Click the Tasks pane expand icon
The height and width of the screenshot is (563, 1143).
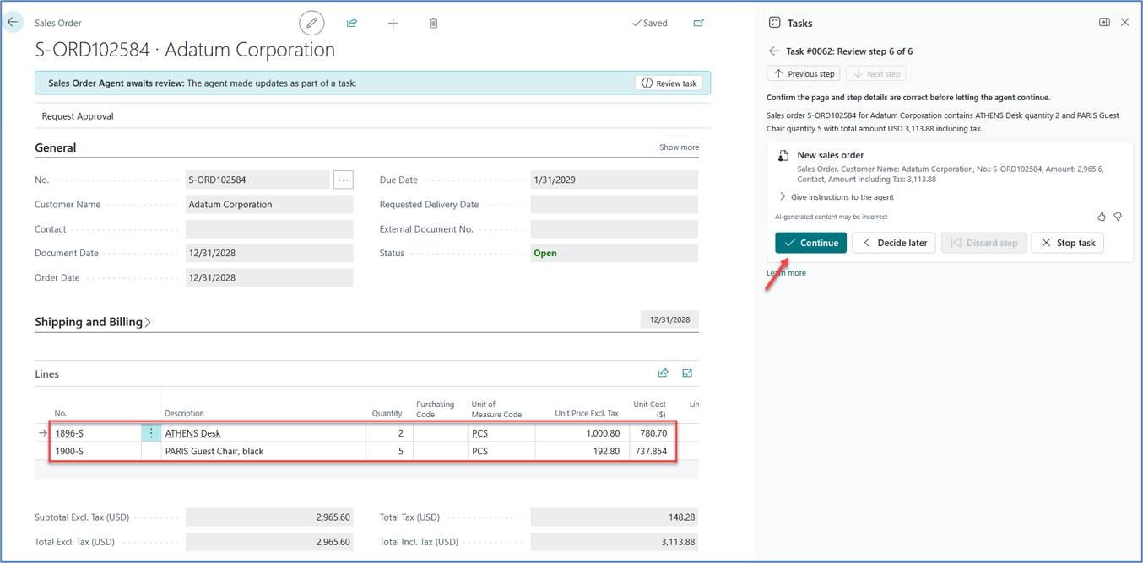[x=1104, y=22]
